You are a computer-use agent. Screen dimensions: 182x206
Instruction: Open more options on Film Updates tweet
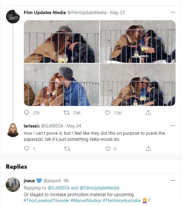(173, 13)
